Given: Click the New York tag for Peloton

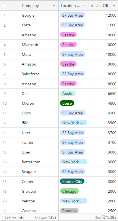Looking at the screenshot, I should click(74, 201).
